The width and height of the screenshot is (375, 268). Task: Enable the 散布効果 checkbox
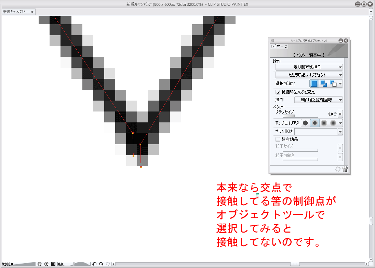point(278,139)
